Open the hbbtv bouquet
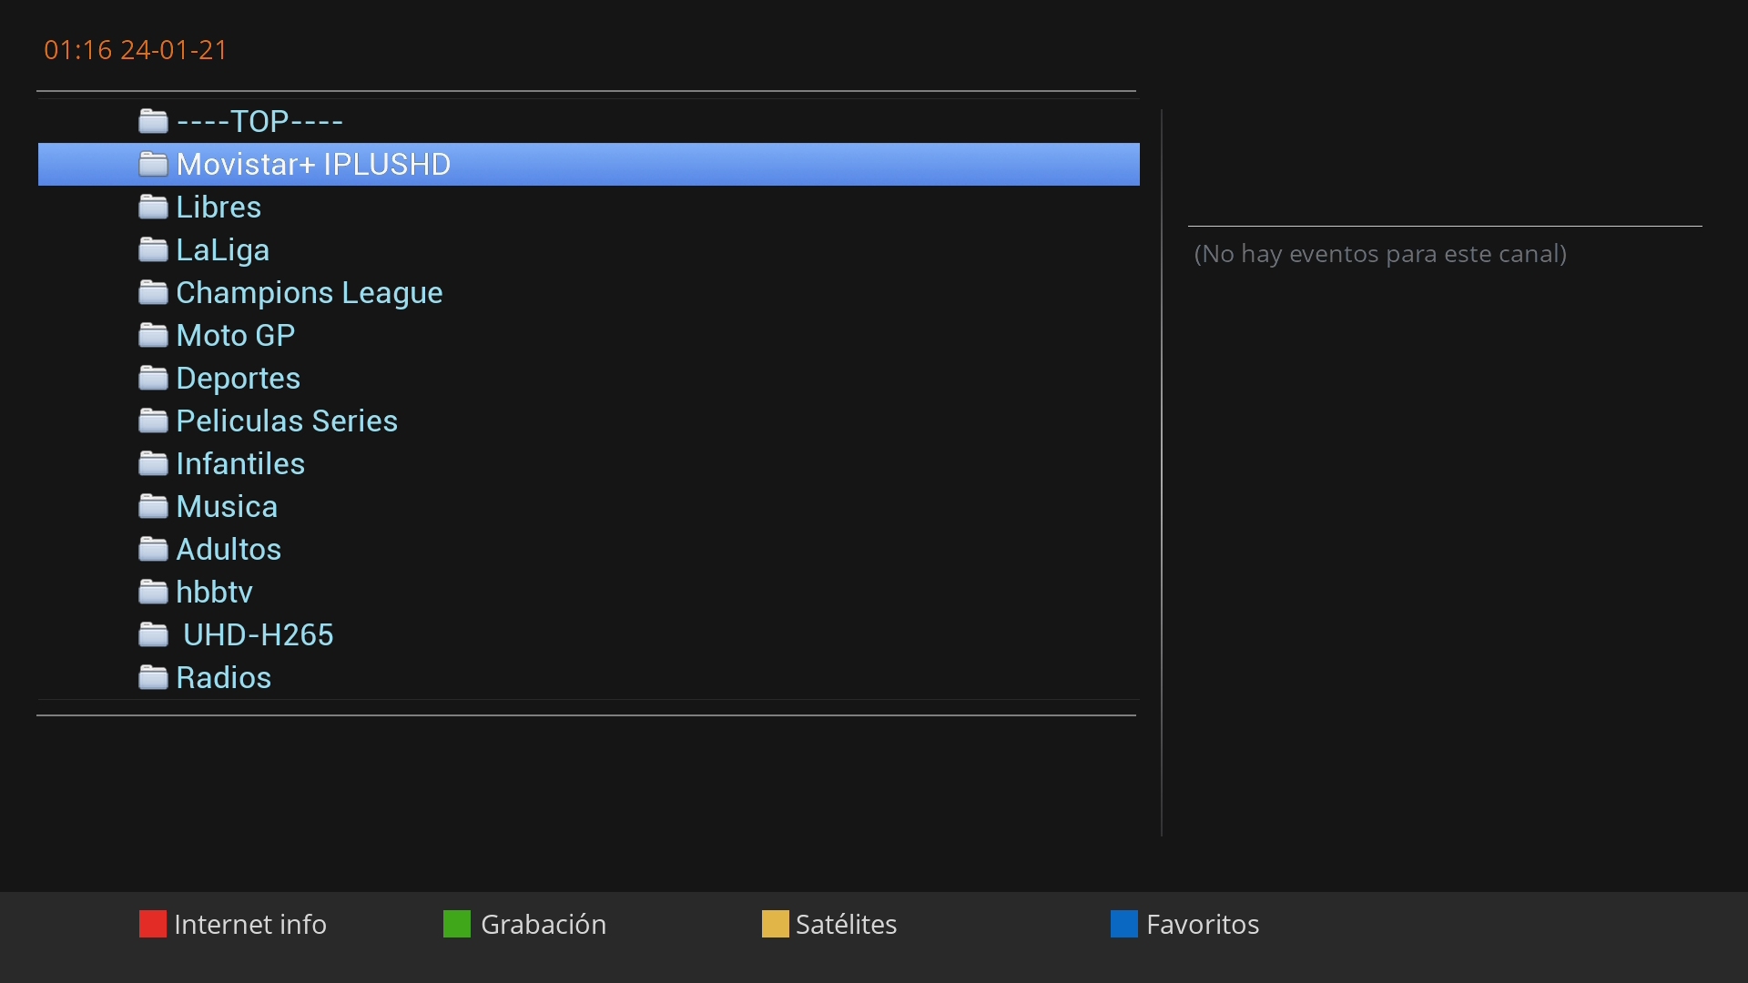This screenshot has height=983, width=1748. (214, 592)
